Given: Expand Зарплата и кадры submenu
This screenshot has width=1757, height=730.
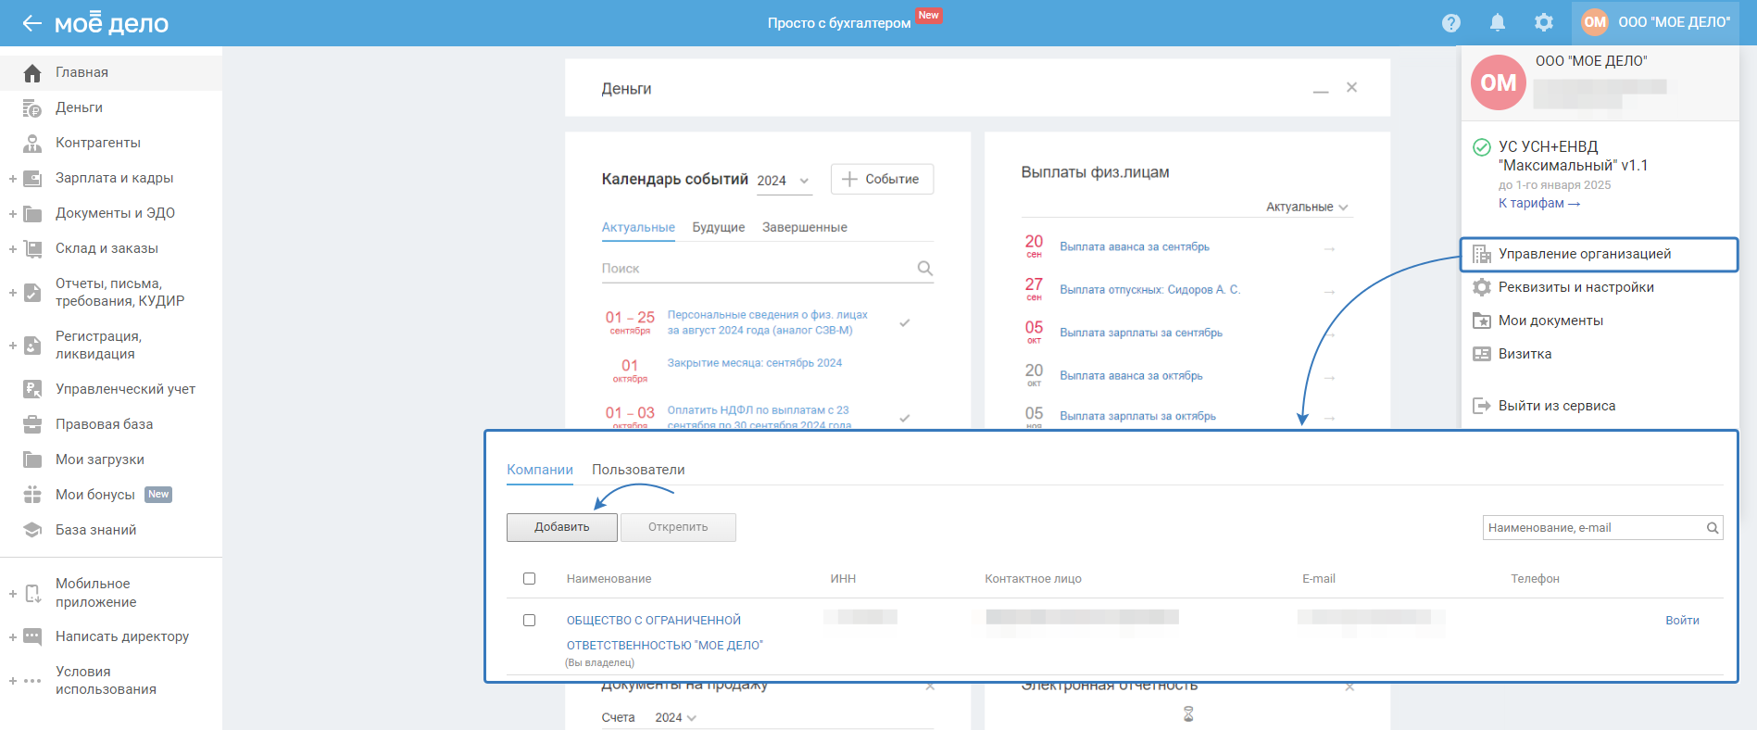Looking at the screenshot, I should click(x=13, y=179).
